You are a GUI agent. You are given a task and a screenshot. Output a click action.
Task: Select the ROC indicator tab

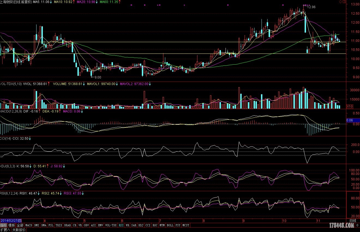pos(155,225)
